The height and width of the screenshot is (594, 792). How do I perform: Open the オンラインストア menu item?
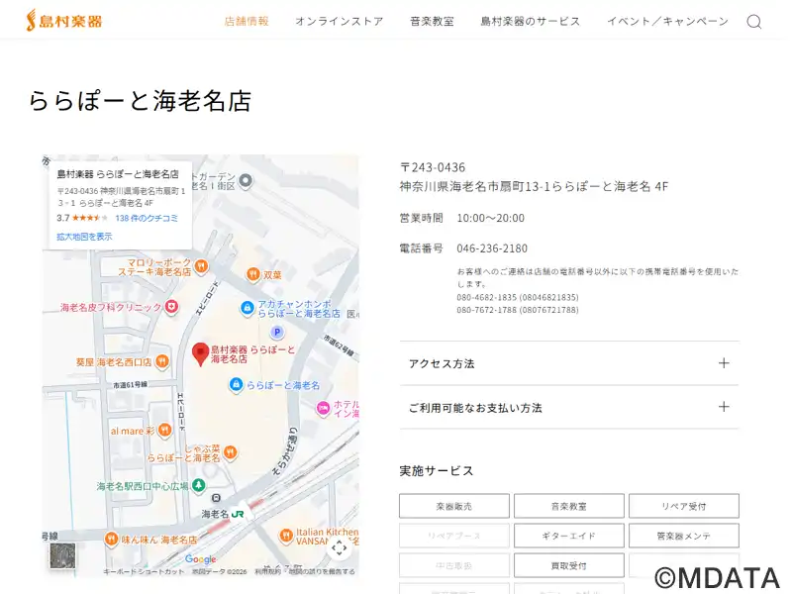pos(339,21)
